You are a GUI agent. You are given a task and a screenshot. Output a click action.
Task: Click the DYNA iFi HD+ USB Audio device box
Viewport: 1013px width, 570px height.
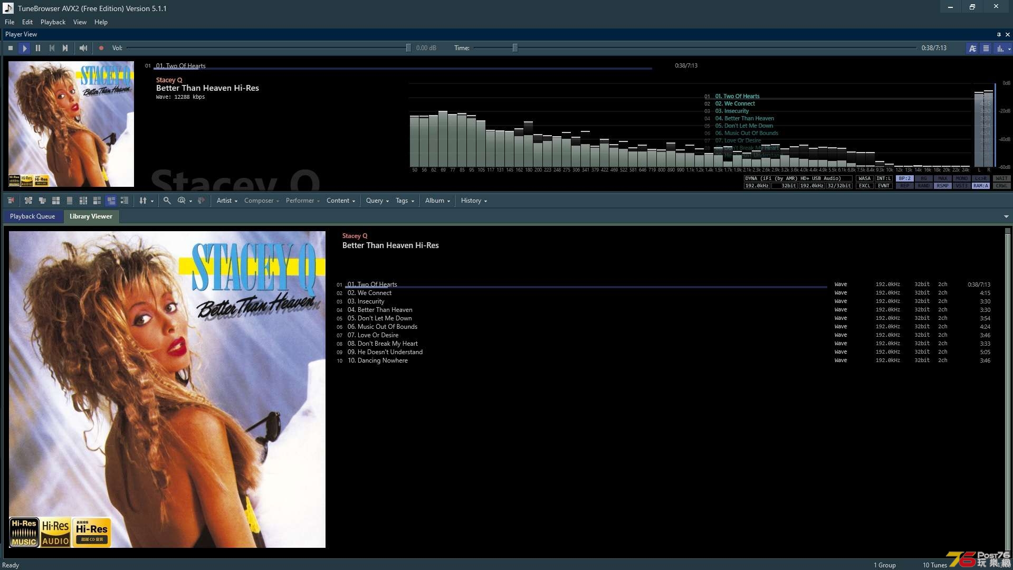coord(798,178)
